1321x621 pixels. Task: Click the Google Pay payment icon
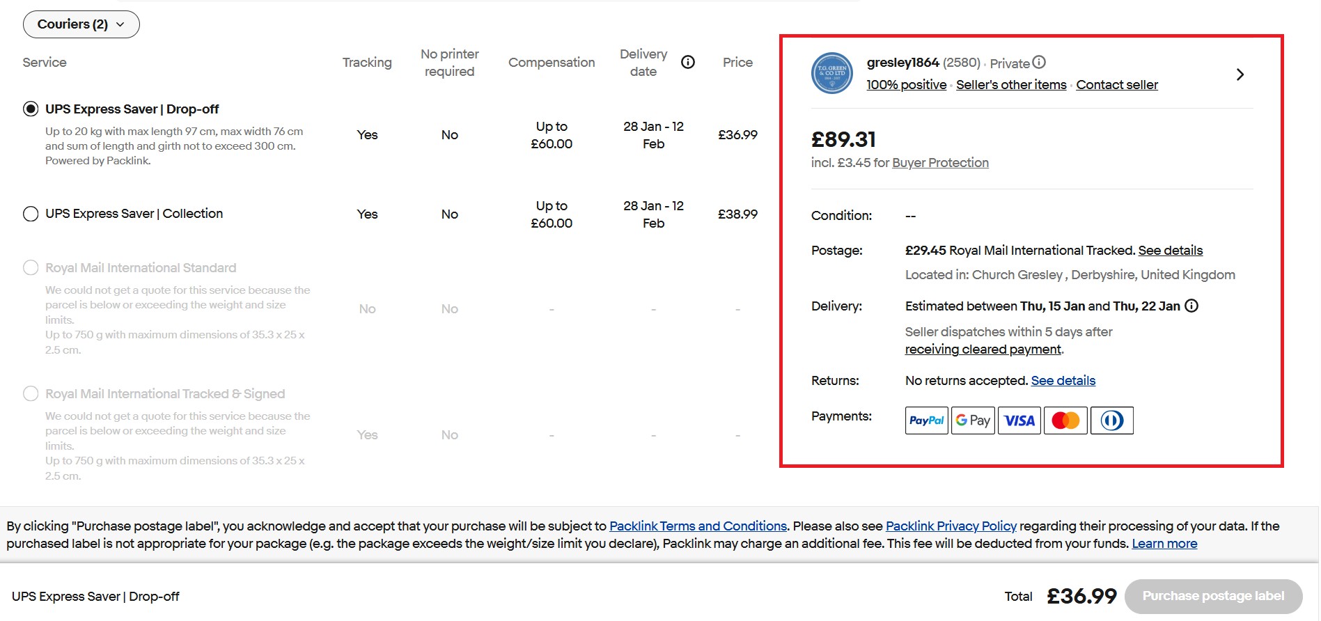pos(973,420)
